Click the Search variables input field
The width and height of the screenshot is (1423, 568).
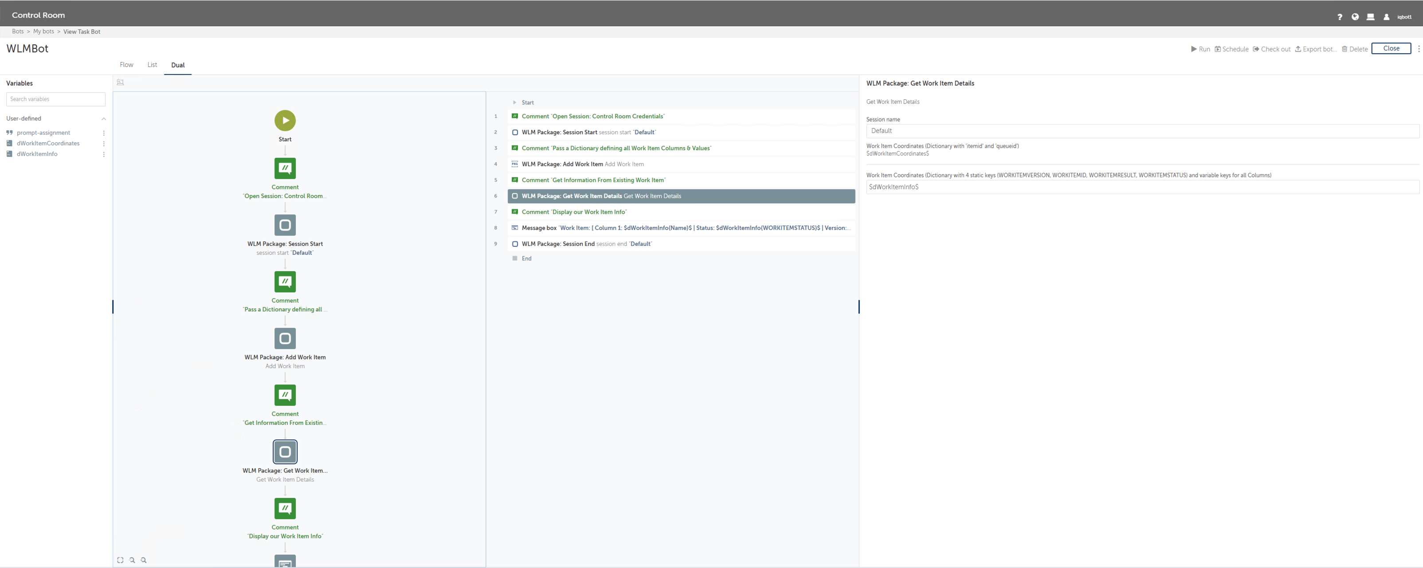pyautogui.click(x=56, y=99)
